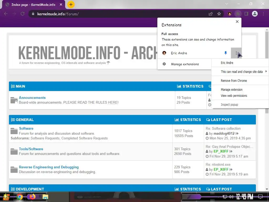Viewport: 269px width, 202px height.
Task: Open last post 'Re: ntoskml.exe'
Action: tap(218, 165)
